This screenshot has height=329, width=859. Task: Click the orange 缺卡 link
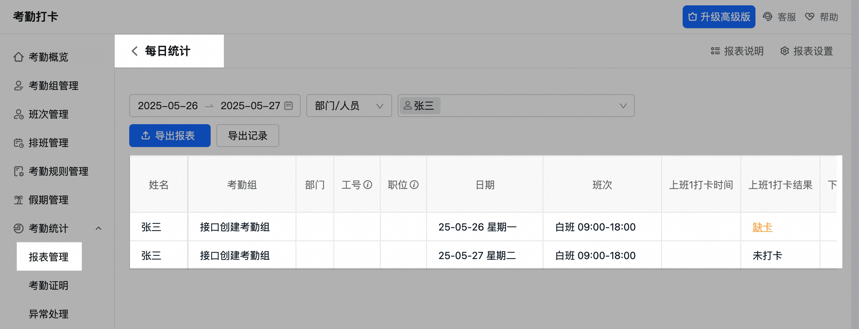762,227
